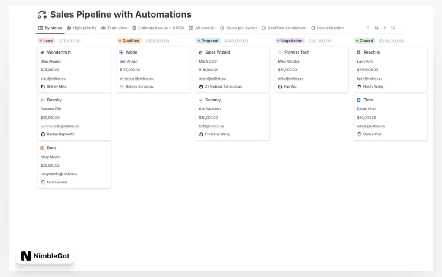This screenshot has width=442, height=277.
Task: Click the Summly company icon
Action: (201, 100)
